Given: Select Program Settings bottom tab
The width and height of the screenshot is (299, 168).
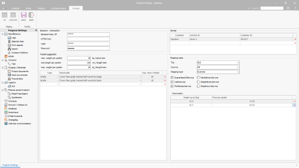Looking at the screenshot, I should 10,165.
